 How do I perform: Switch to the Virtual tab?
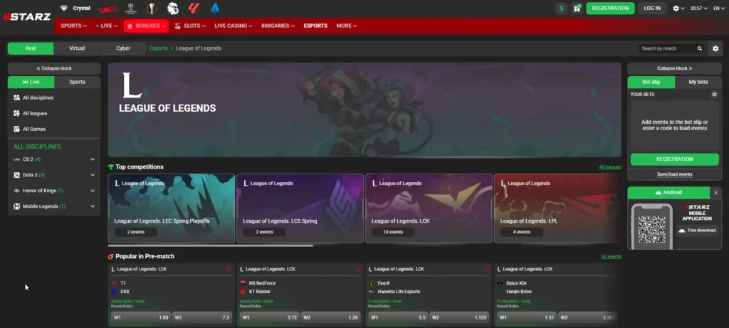tap(77, 48)
